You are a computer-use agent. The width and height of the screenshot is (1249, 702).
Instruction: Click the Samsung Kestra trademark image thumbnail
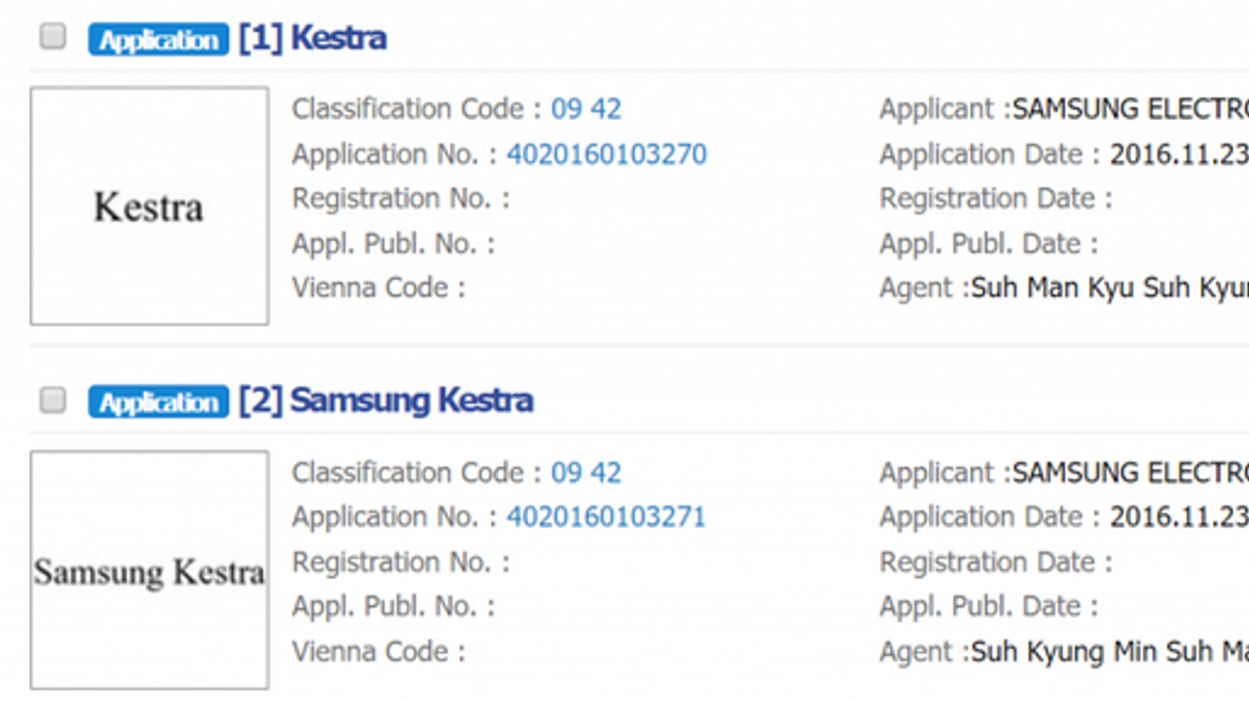pos(150,570)
